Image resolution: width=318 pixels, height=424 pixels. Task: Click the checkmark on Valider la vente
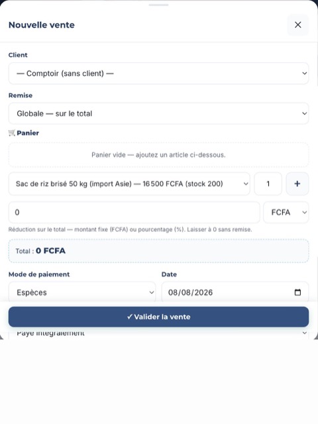pyautogui.click(x=130, y=317)
